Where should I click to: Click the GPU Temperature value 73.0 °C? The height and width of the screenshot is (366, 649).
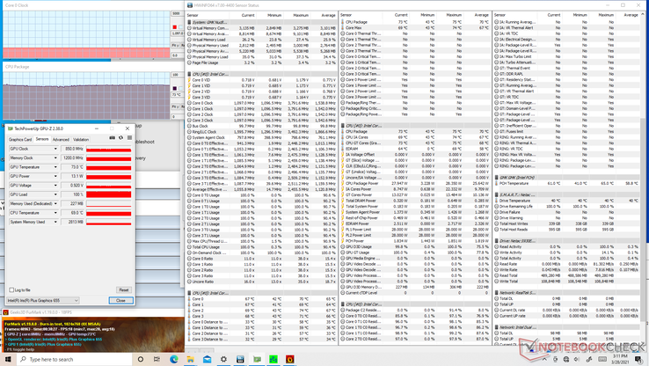coord(72,167)
